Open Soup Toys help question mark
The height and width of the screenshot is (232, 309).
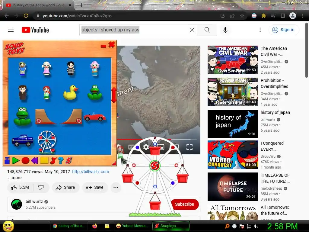61,161
